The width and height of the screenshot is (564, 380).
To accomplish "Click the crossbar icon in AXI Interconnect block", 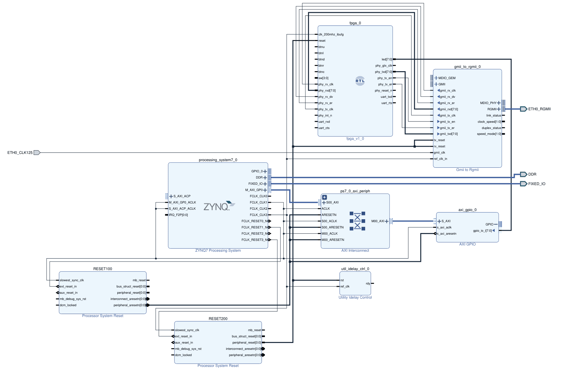I will click(x=357, y=221).
